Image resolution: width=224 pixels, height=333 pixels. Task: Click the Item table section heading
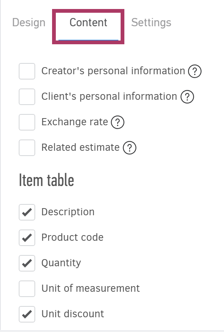click(47, 180)
